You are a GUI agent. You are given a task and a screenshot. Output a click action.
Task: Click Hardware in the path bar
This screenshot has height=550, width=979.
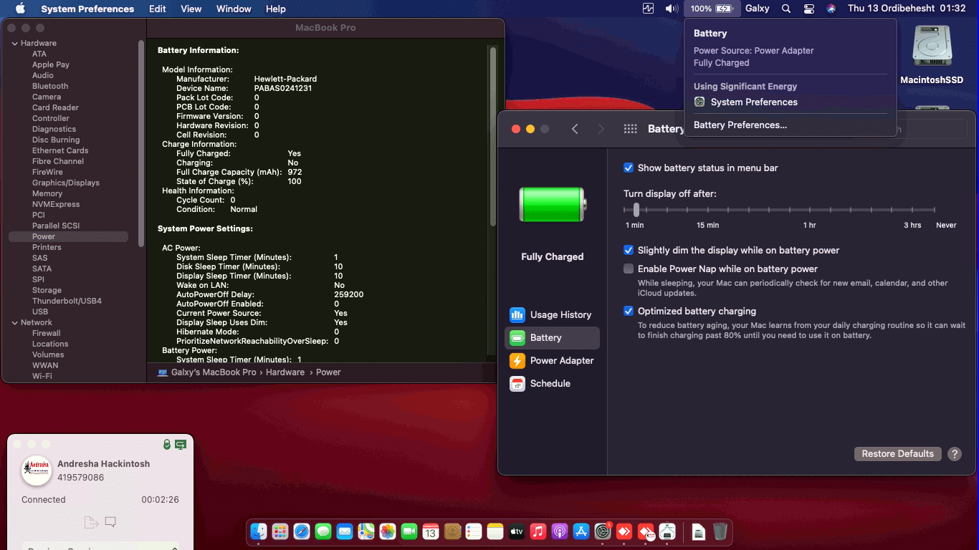pyautogui.click(x=285, y=372)
